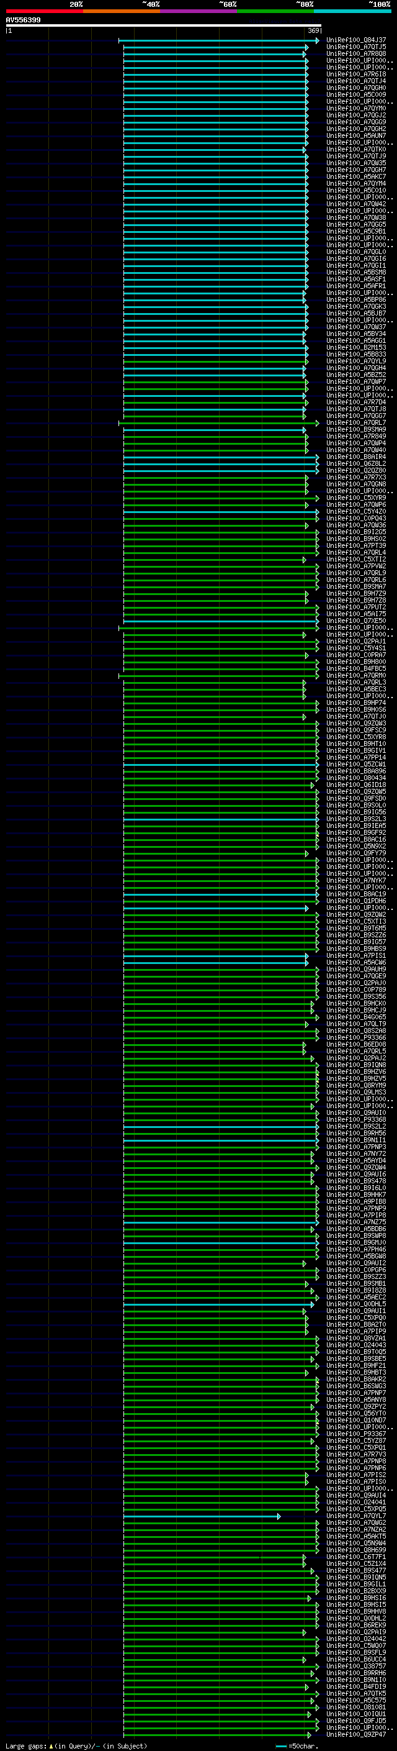Click the UniRef100_O24042 label
Viewport: 397px width, 1751px height.
point(356,1640)
